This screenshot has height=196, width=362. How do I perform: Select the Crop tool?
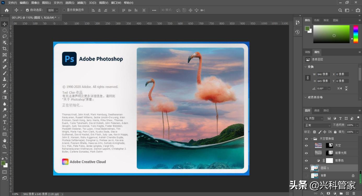click(x=4, y=49)
